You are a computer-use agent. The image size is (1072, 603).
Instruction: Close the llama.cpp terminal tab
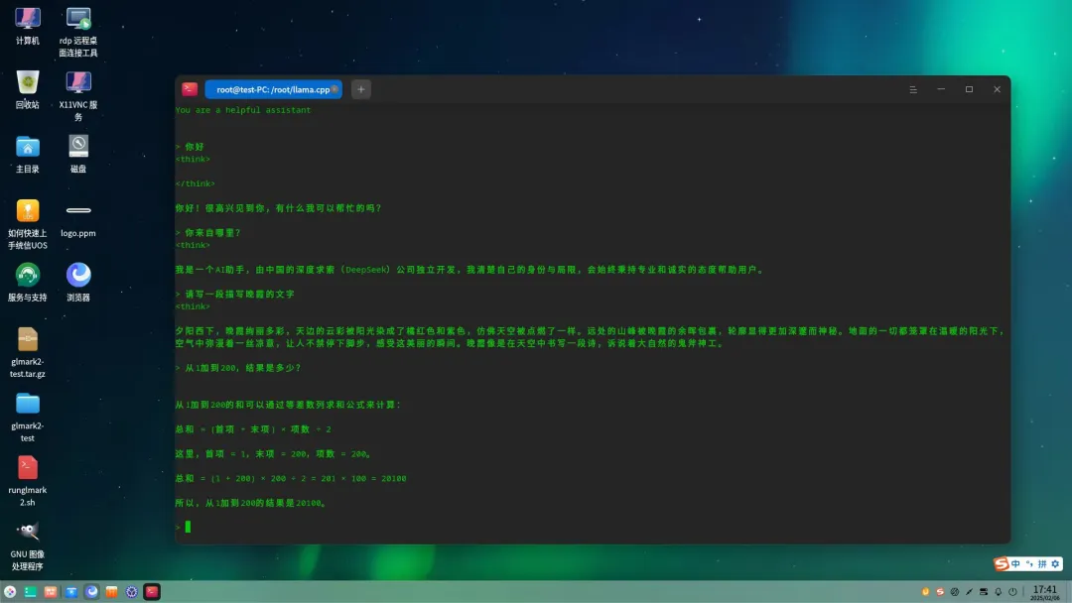point(335,89)
